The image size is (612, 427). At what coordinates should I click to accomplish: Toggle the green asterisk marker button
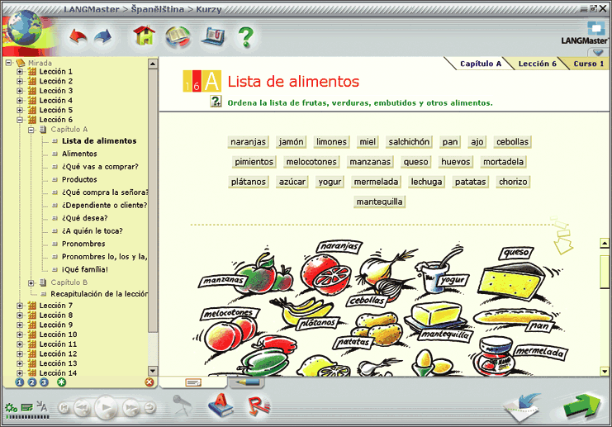61,382
